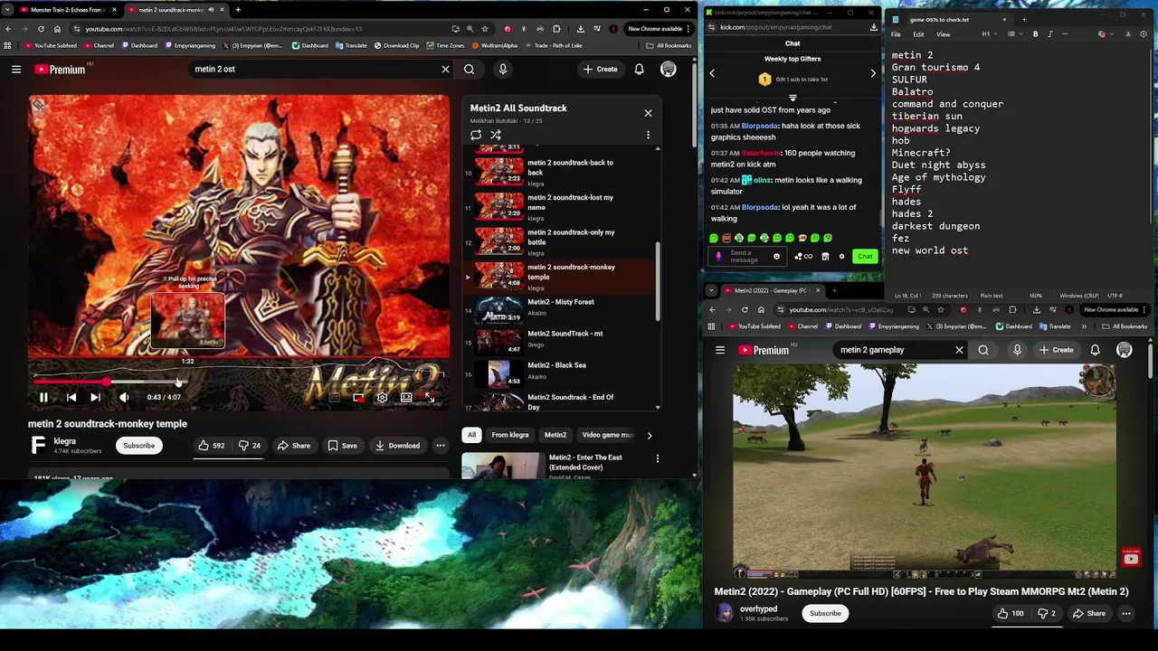Skip to next playlist video
This screenshot has height=651, width=1158.
pos(95,397)
